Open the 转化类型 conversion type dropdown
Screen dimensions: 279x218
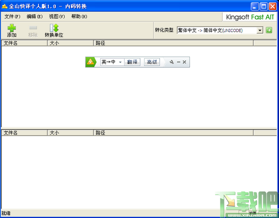point(260,30)
